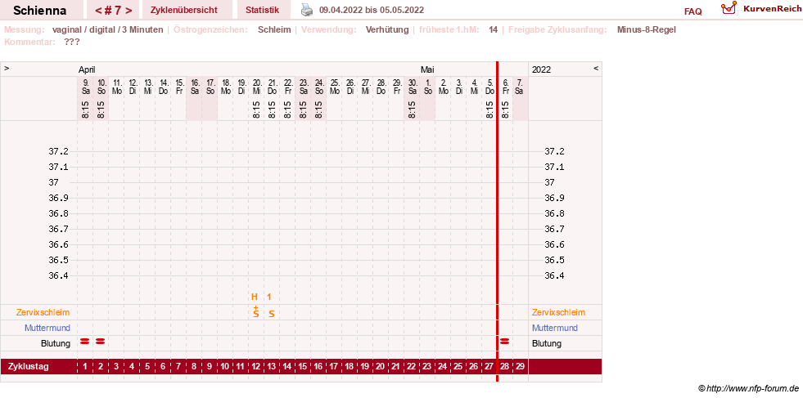Select cycle day 14 cell
Viewport: 803px width, 398px height.
click(x=286, y=366)
